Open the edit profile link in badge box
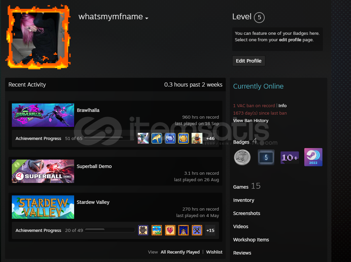 point(290,40)
